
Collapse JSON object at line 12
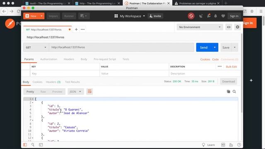33,138
